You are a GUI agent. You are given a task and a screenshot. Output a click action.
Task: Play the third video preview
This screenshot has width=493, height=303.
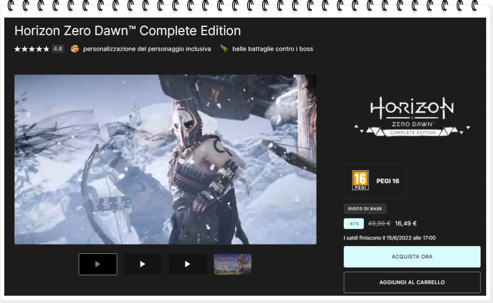[187, 264]
